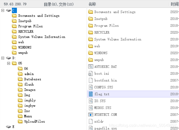Click AUTOEXEC.BAT batch file icon
179x130 pixels.
91,66
